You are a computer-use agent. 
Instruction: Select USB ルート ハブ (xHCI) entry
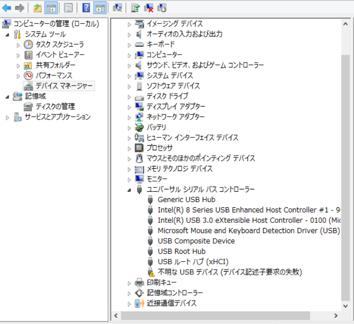(x=193, y=261)
